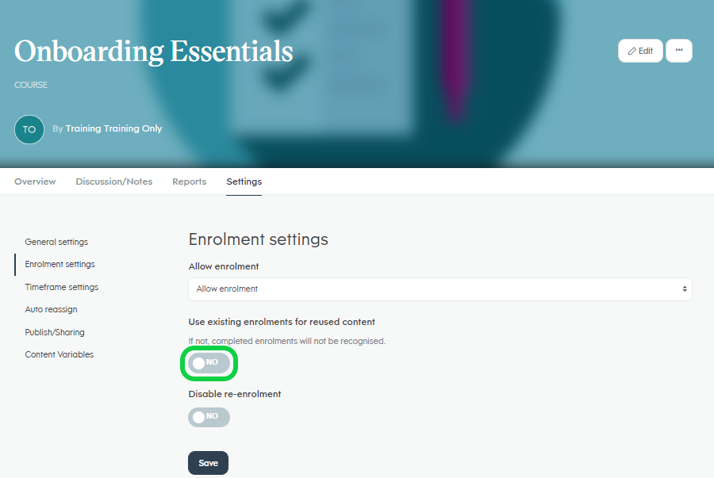Go to the Reports tab
The width and height of the screenshot is (714, 478).
pos(189,182)
